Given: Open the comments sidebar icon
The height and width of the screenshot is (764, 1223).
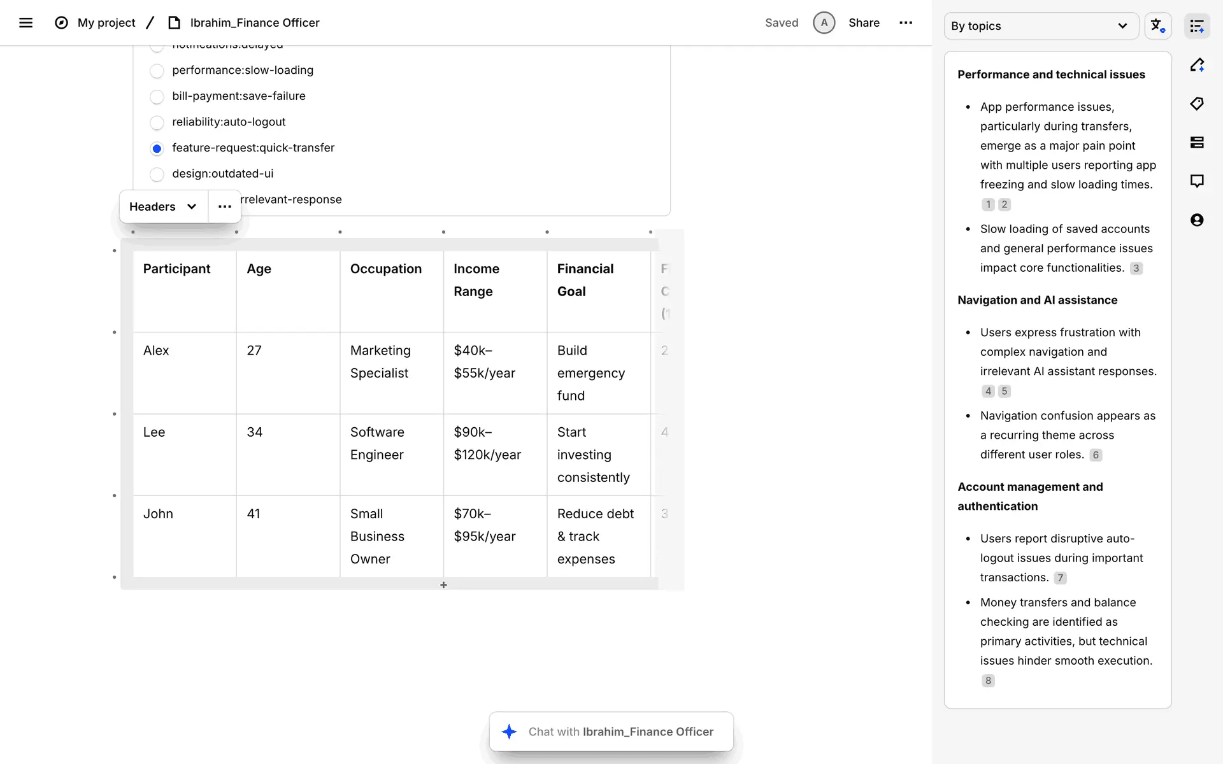Looking at the screenshot, I should [x=1197, y=181].
